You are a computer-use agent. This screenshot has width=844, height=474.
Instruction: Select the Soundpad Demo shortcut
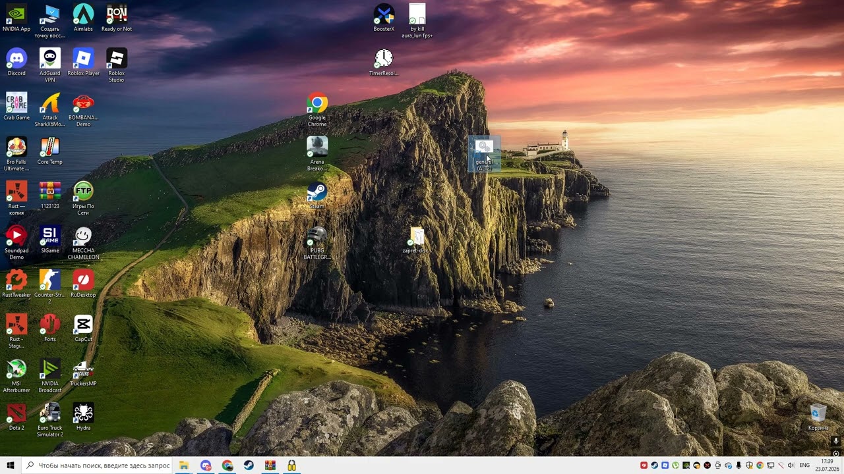click(x=16, y=242)
